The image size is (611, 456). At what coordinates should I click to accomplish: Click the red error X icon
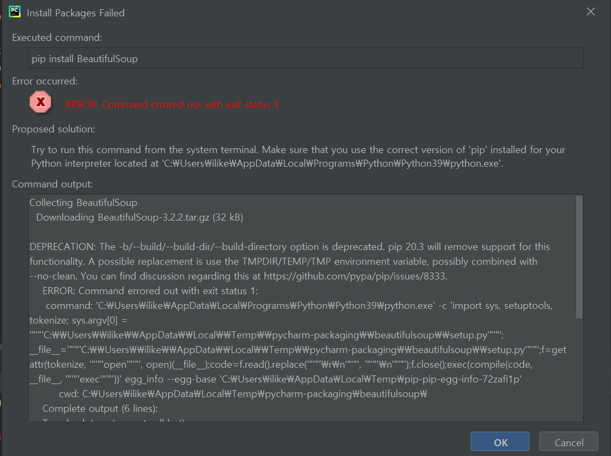[x=40, y=102]
